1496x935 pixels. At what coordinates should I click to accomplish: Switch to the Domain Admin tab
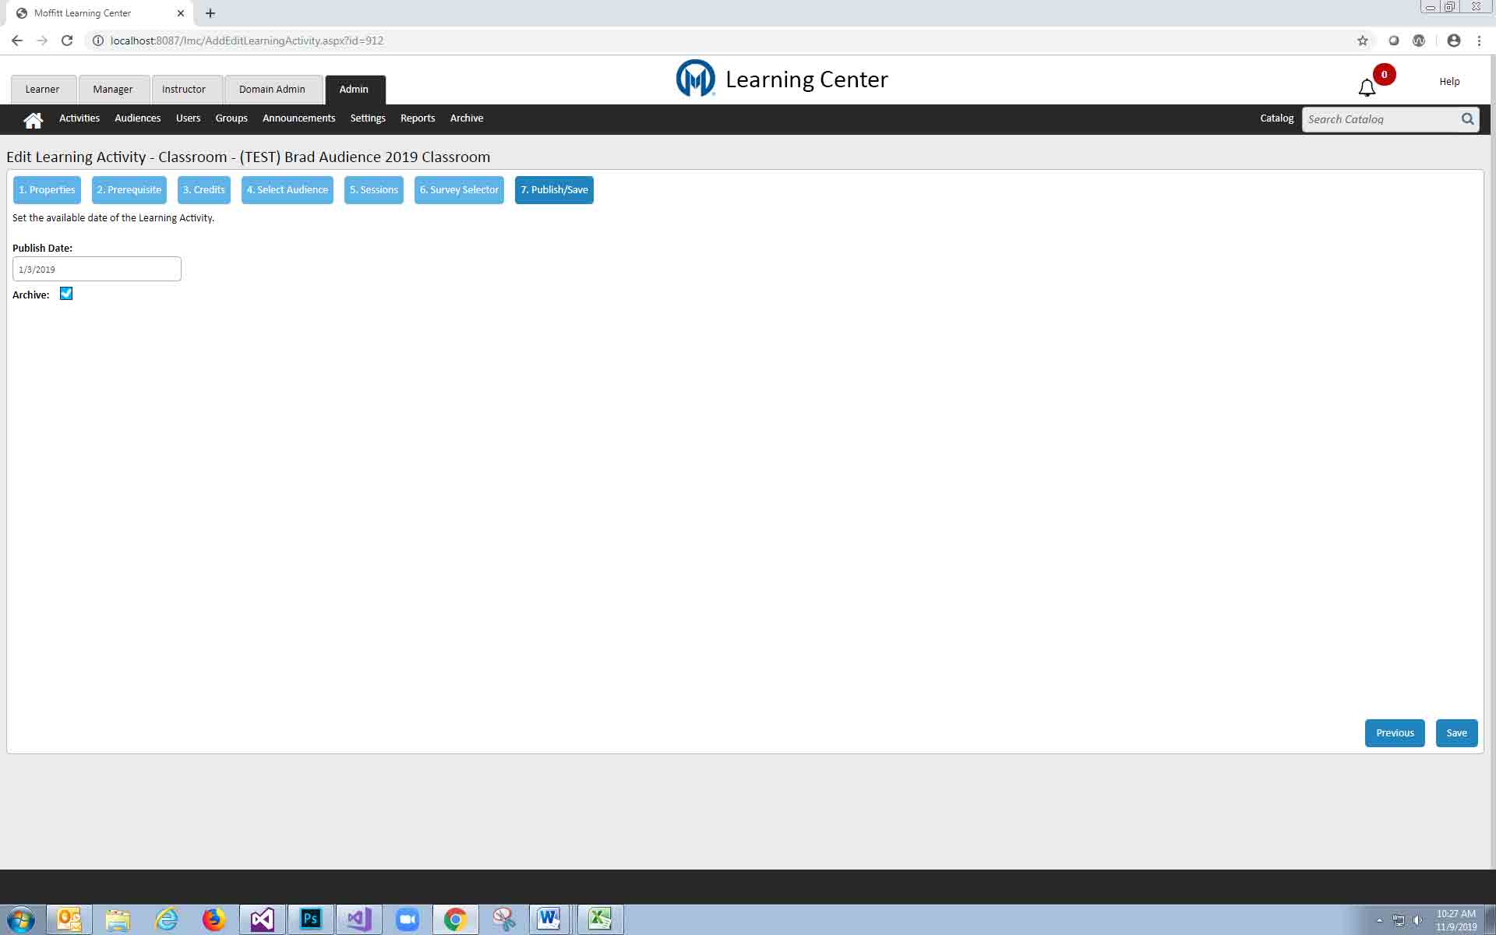pyautogui.click(x=272, y=90)
